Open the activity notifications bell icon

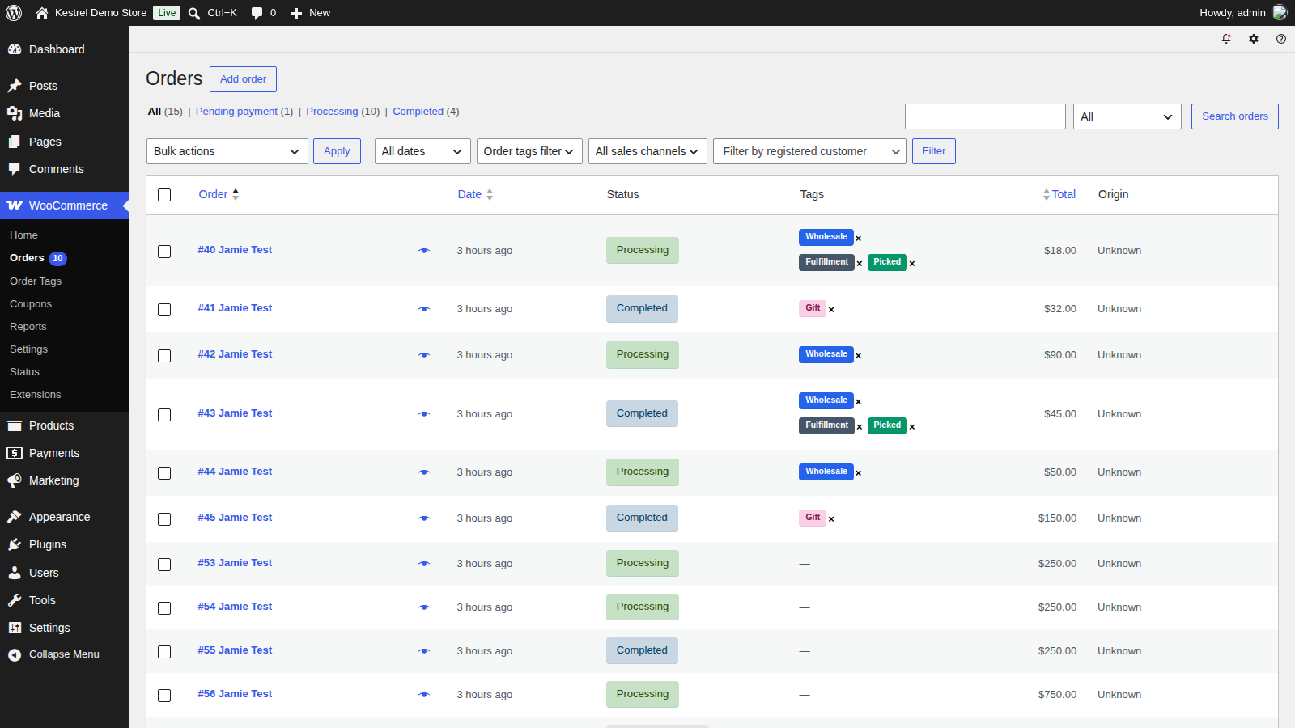pos(1226,39)
